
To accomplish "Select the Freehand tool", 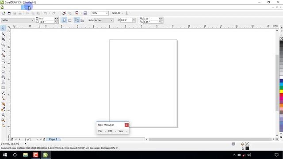I will [x=3, y=50].
